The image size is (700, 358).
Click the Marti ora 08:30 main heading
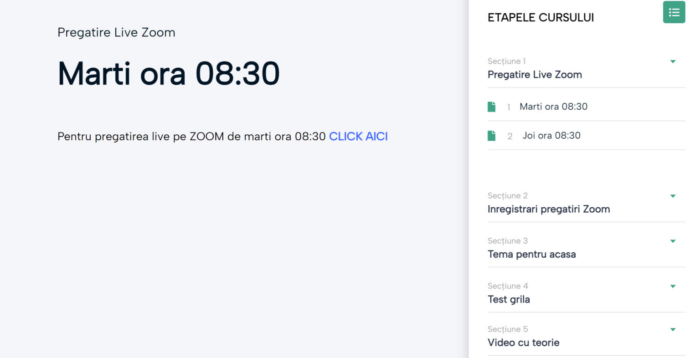(169, 73)
